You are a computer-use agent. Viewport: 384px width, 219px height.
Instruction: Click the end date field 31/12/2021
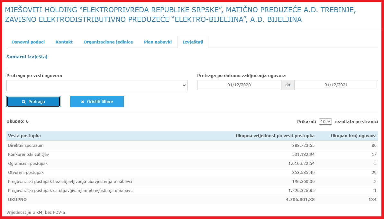pyautogui.click(x=336, y=85)
